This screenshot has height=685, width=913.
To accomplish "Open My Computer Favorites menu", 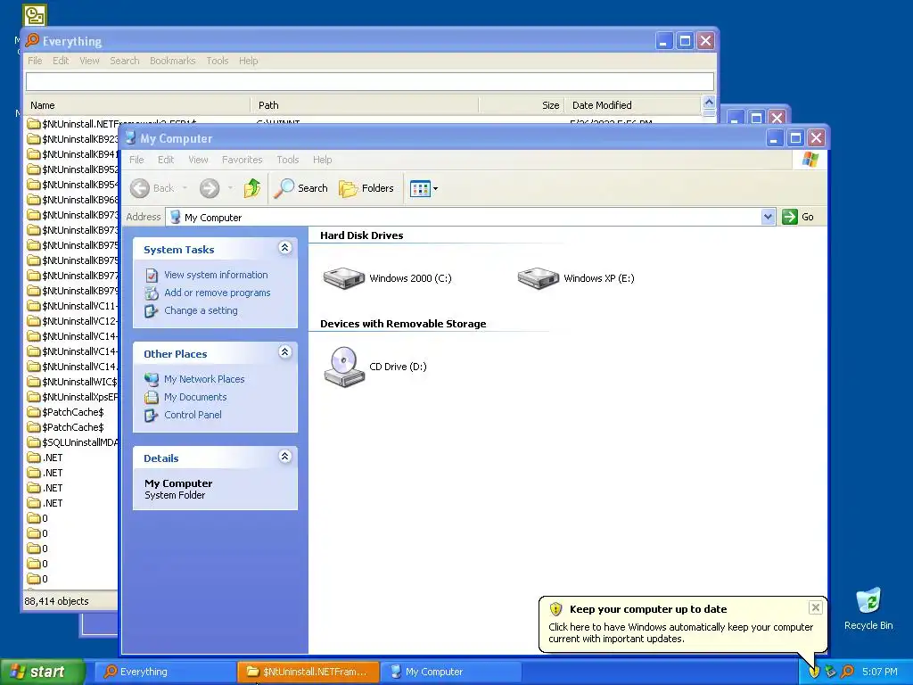I will pos(243,160).
